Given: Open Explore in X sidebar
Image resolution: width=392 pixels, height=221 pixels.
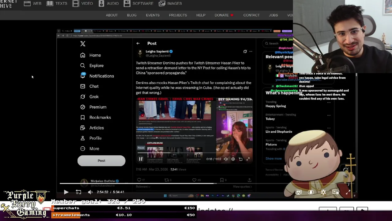Looking at the screenshot, I should point(92,66).
